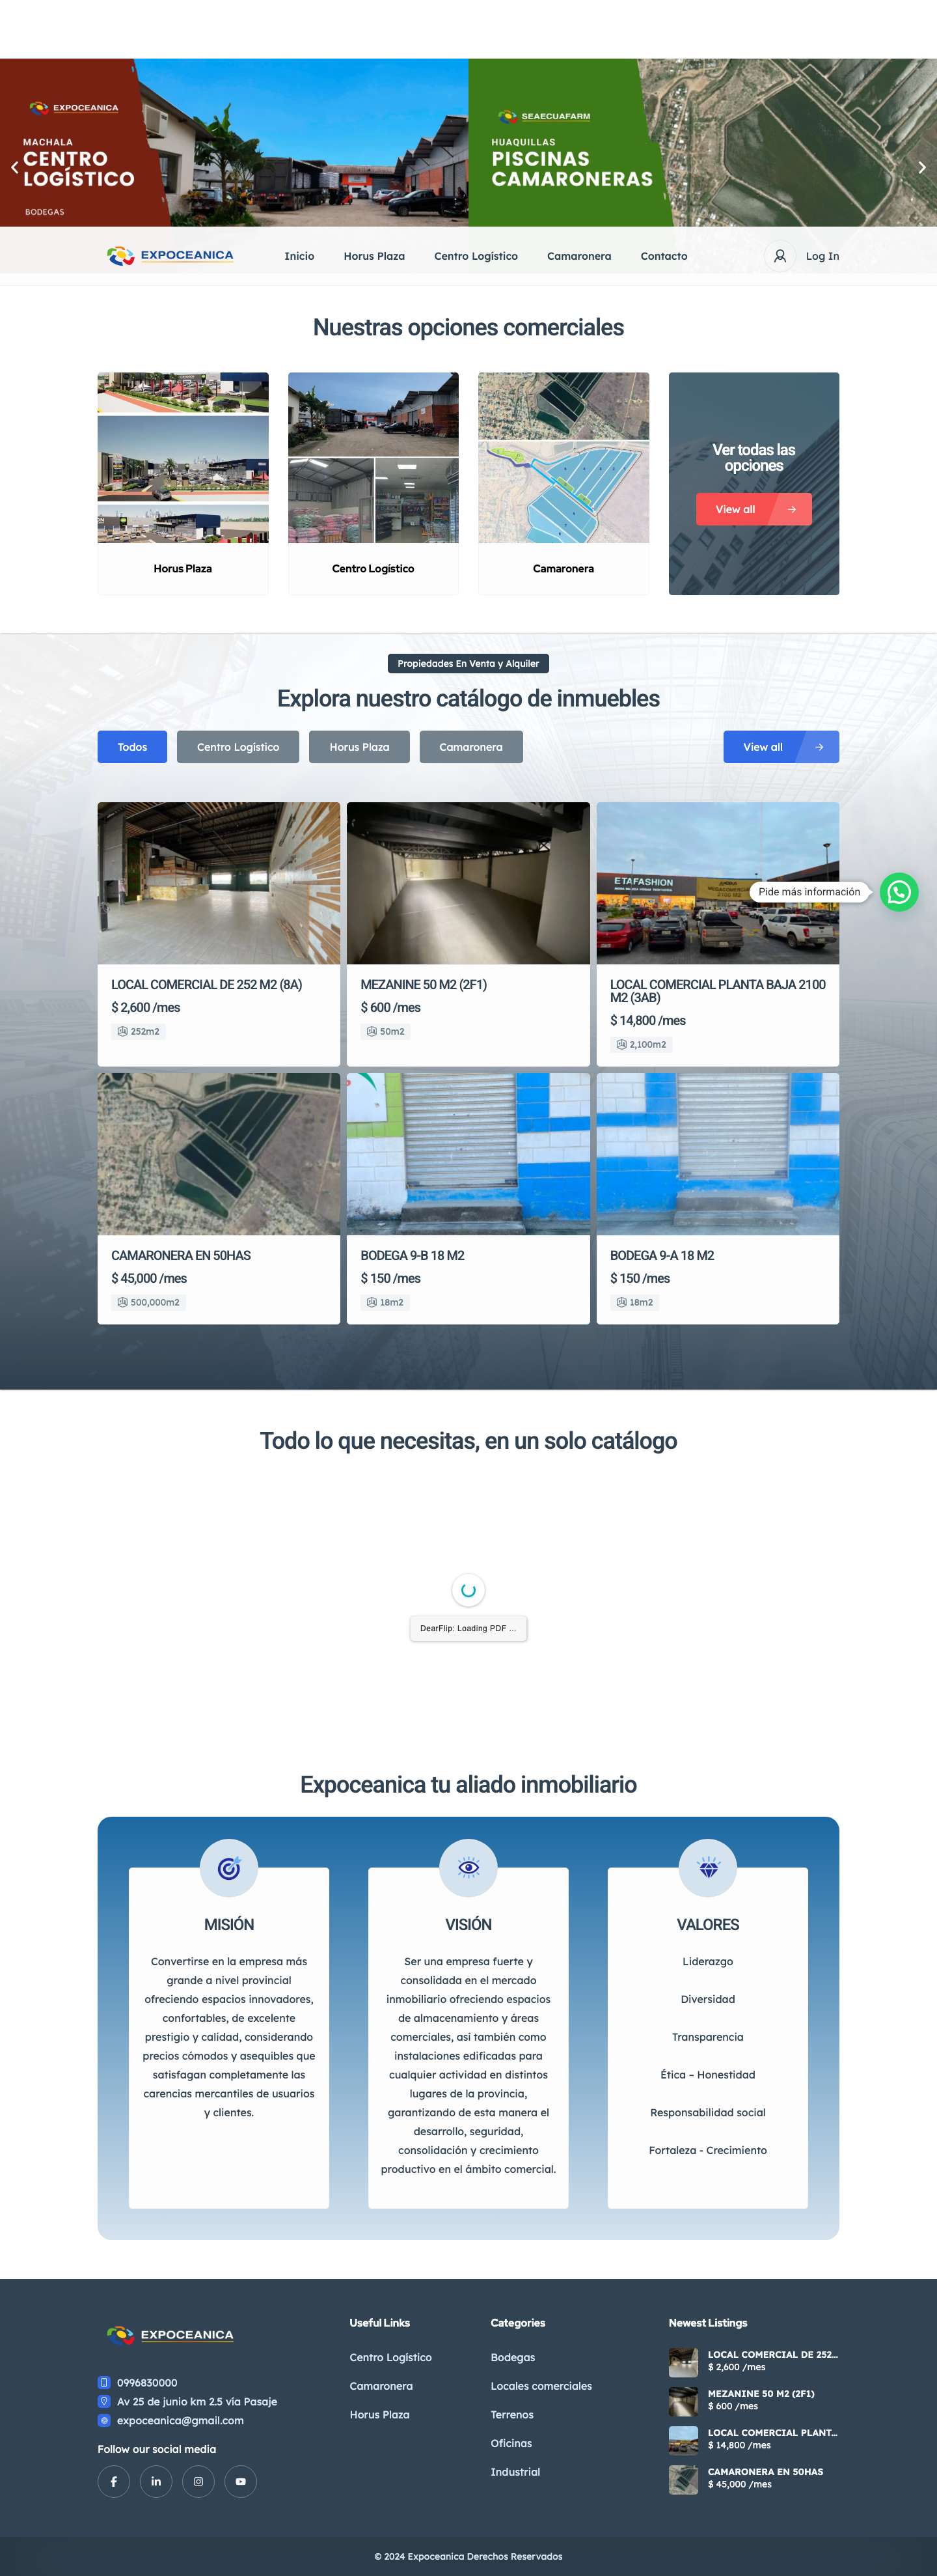
Task: Open the Horus Plaza option card
Action: 183,484
